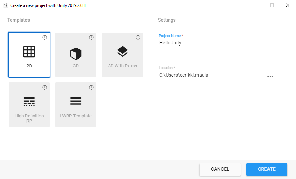Open High Definition RP info icon

coord(45,87)
